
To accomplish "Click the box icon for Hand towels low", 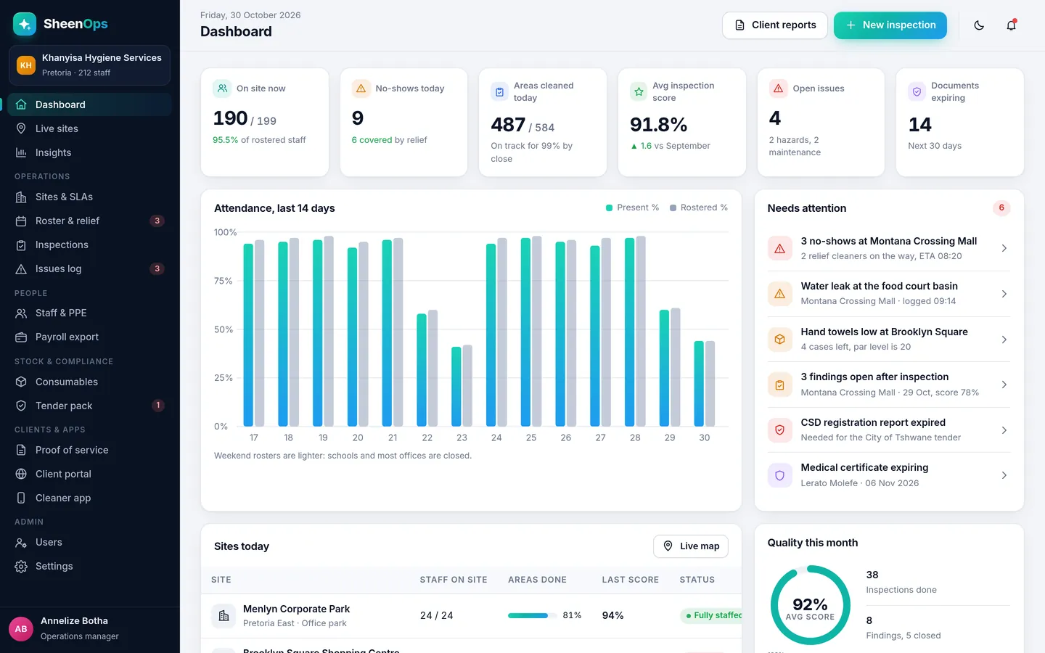I will click(779, 340).
